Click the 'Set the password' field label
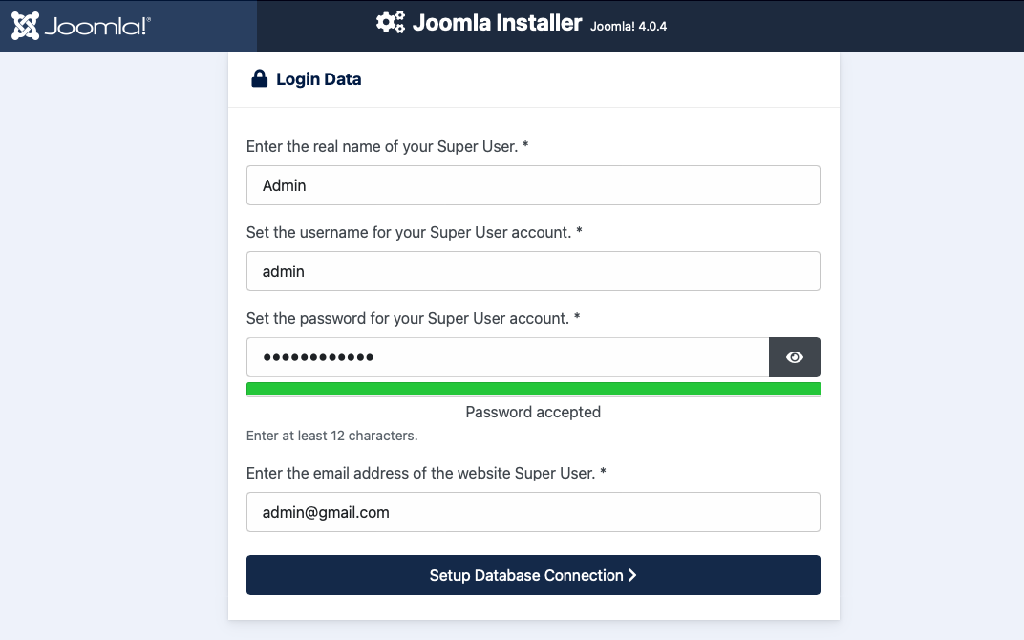This screenshot has width=1024, height=640. (413, 319)
